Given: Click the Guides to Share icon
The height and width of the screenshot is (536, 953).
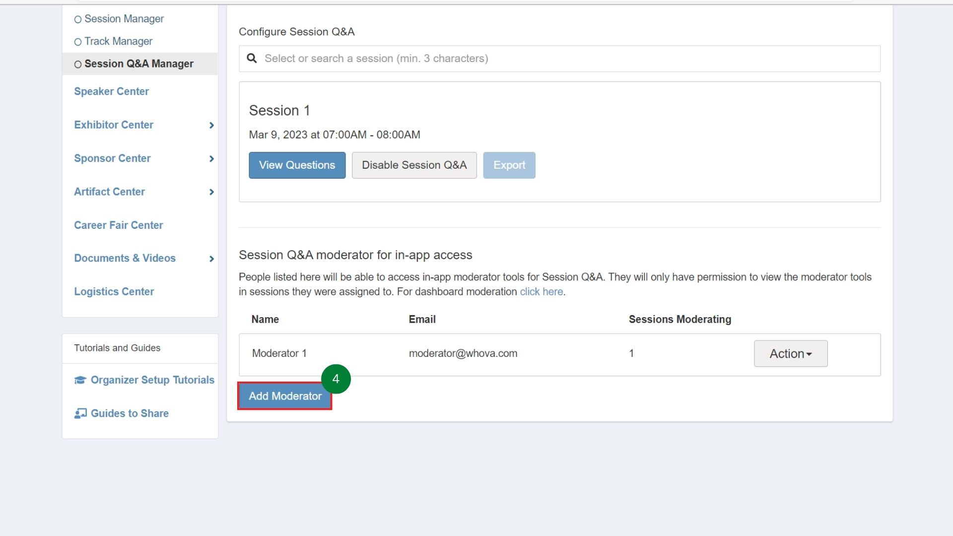Looking at the screenshot, I should (x=80, y=413).
